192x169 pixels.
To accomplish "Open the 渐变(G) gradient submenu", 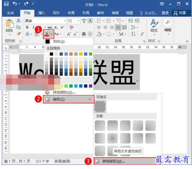I will coord(69,99).
